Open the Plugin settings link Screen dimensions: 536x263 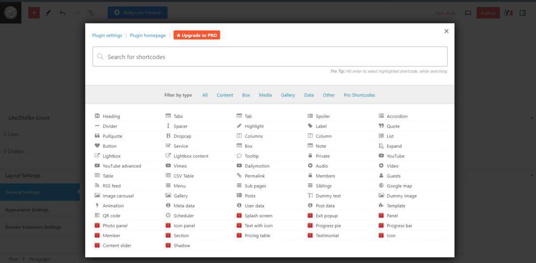point(107,35)
